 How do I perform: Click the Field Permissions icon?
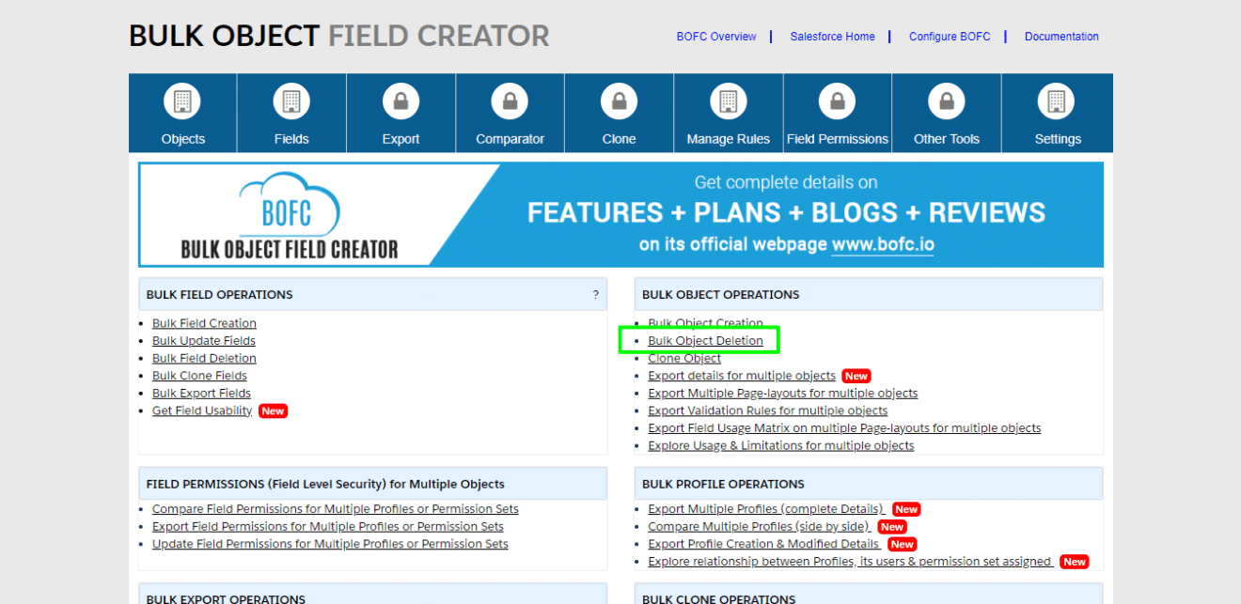[x=837, y=101]
